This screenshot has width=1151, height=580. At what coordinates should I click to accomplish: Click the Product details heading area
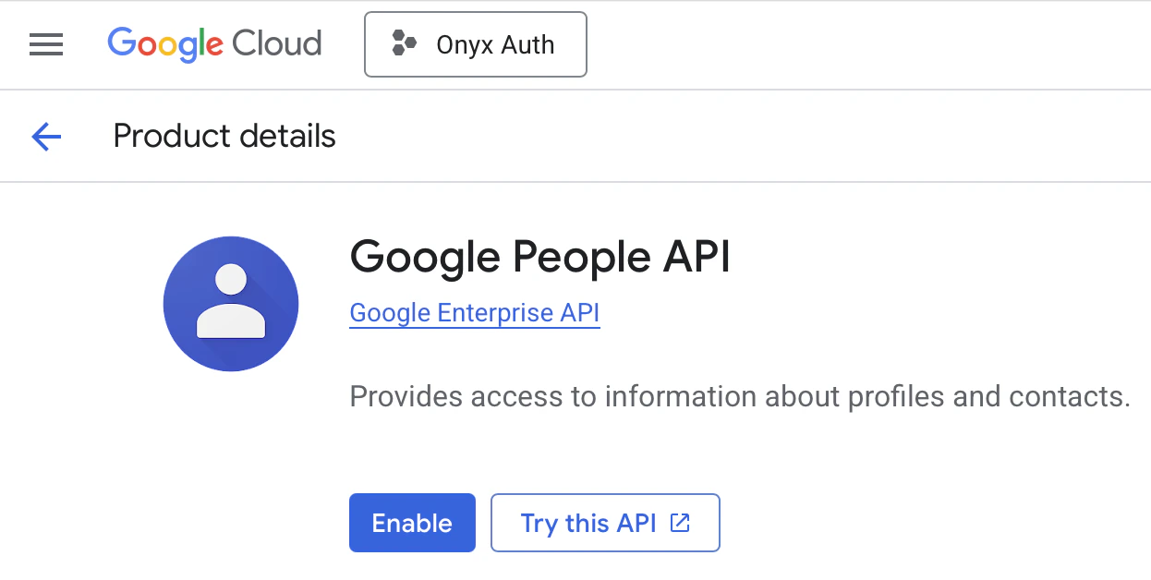click(x=224, y=136)
